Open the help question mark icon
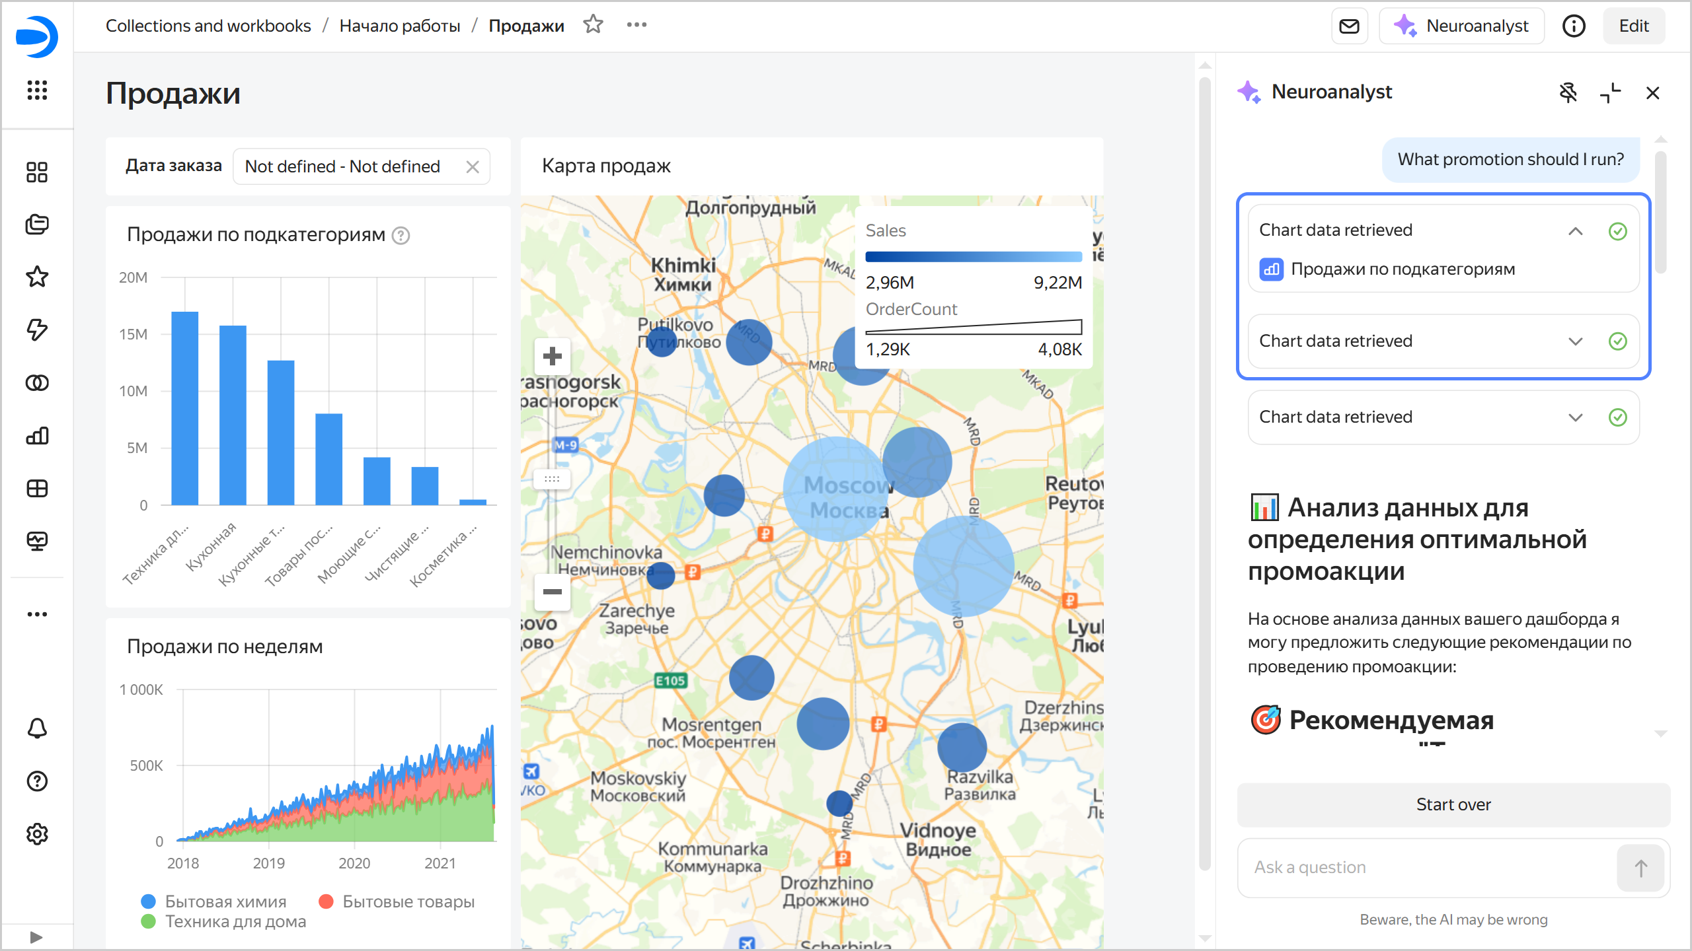The width and height of the screenshot is (1692, 951). (x=37, y=781)
